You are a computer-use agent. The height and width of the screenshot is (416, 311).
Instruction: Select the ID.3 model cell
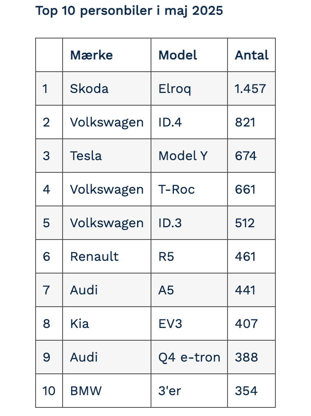(170, 223)
